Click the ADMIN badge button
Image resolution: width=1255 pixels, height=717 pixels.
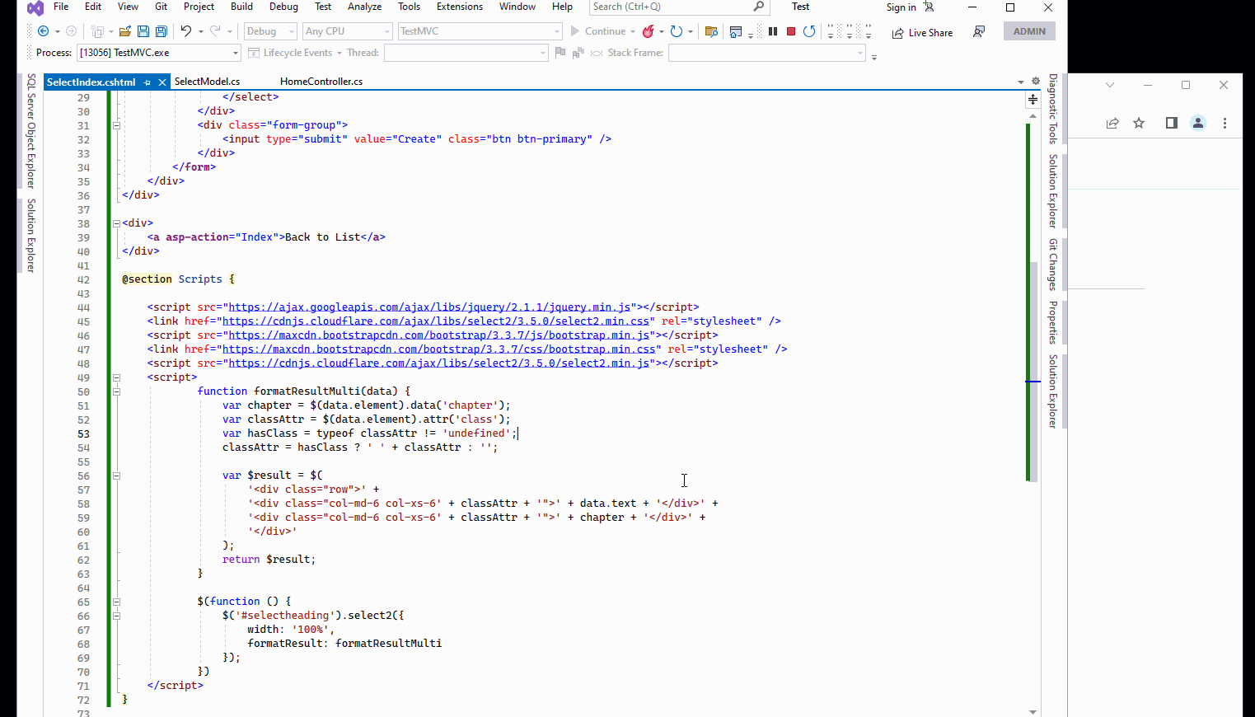click(x=1029, y=31)
